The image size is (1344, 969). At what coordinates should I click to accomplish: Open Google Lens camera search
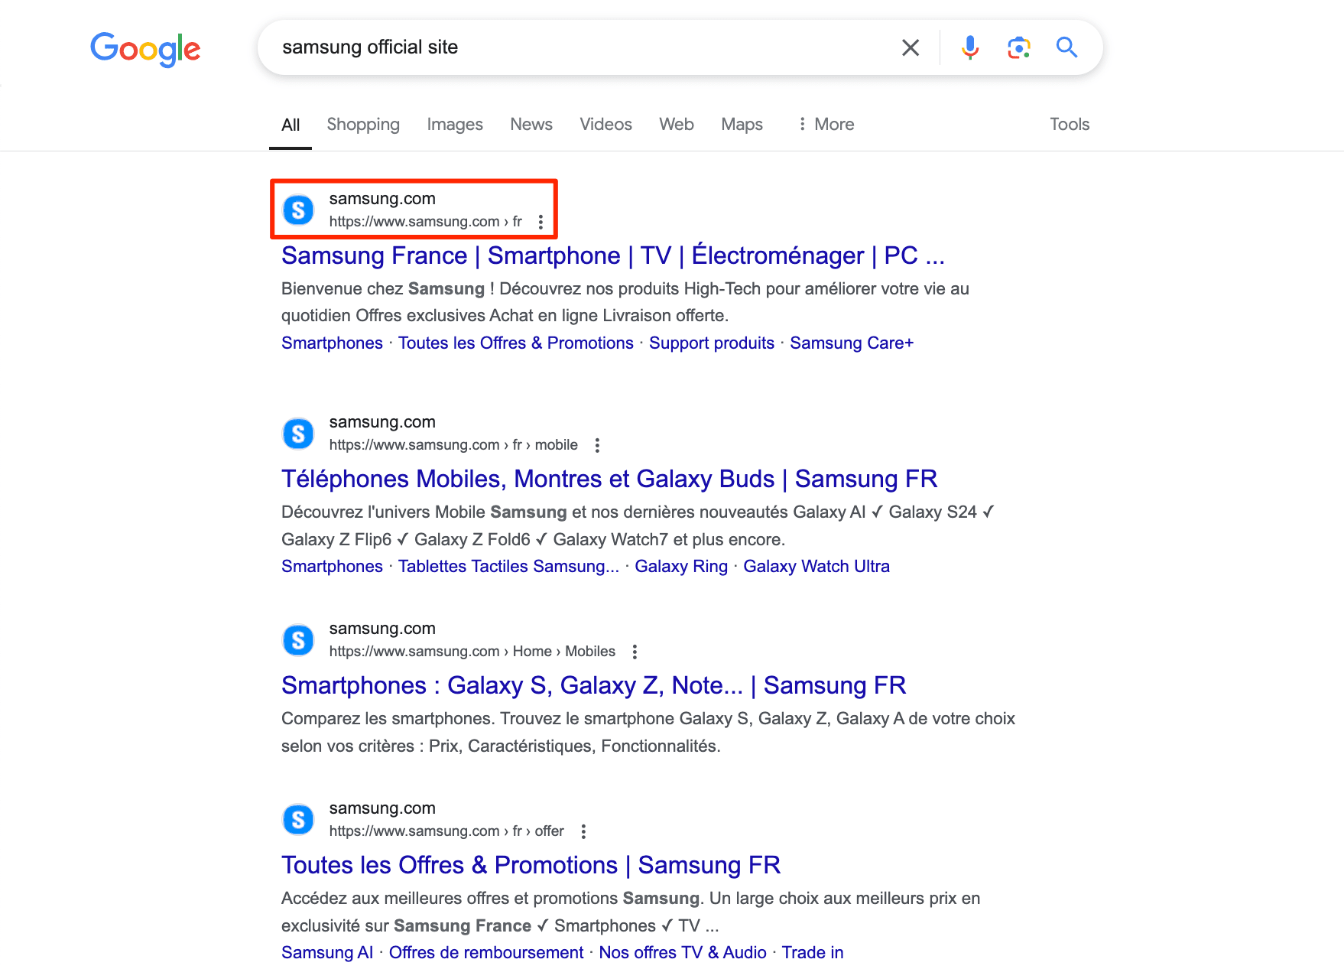(x=1018, y=47)
